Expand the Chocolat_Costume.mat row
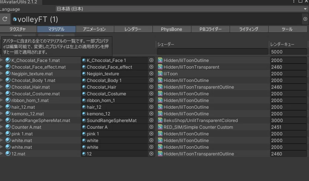 (x=1, y=94)
